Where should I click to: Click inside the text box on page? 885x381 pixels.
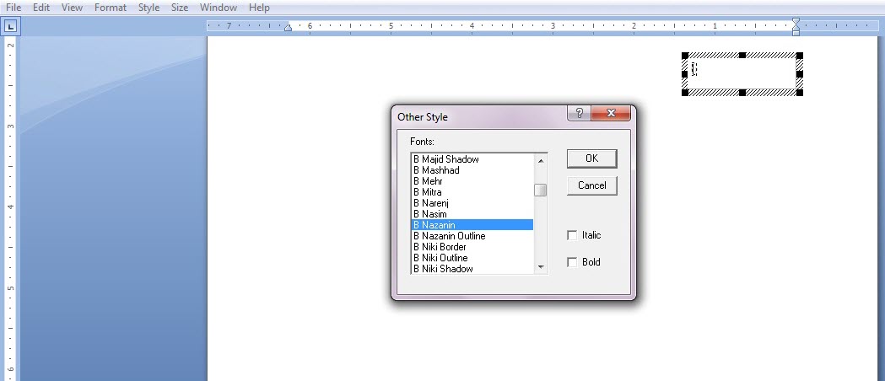tap(742, 73)
